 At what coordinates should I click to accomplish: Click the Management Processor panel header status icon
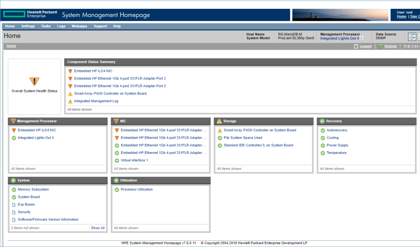pos(13,121)
